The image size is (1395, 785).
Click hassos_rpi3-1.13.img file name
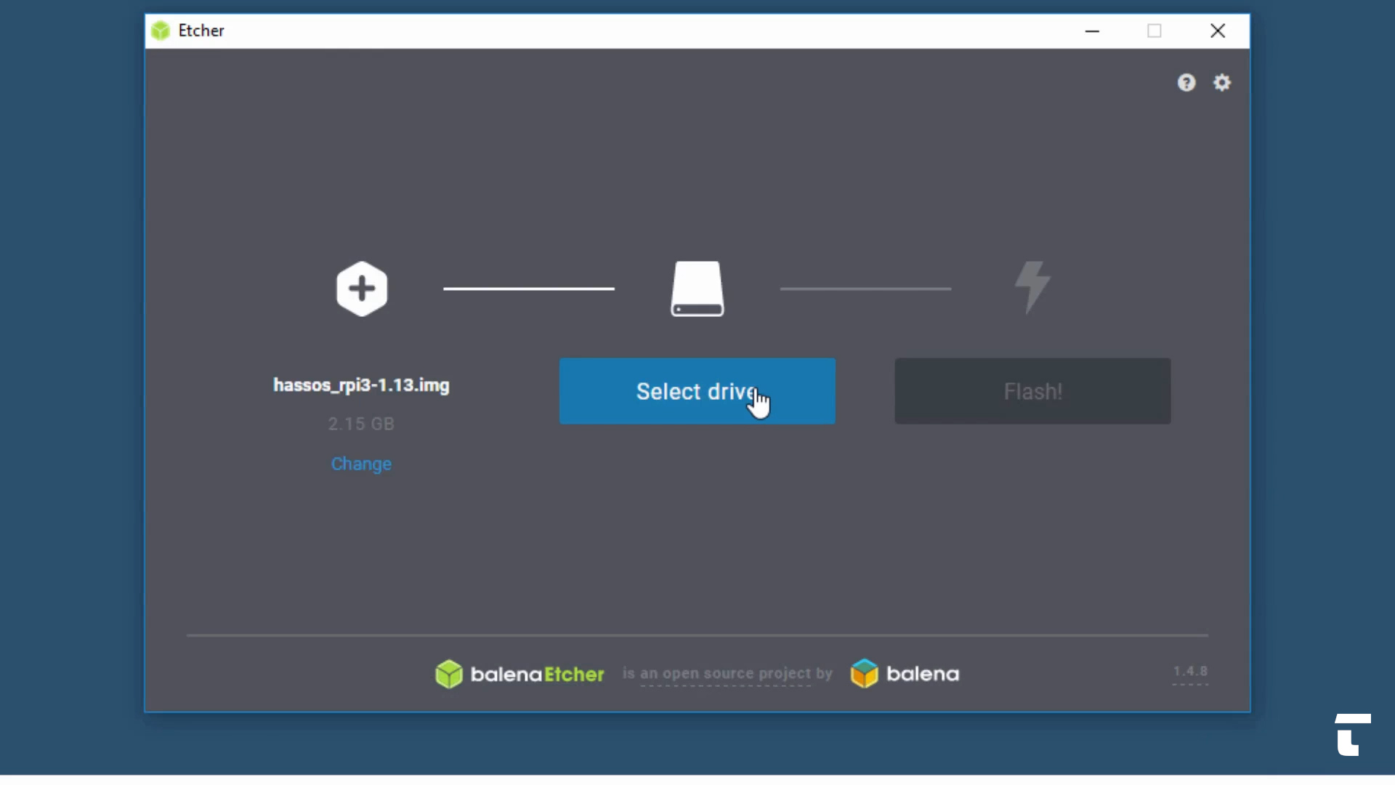coord(361,385)
